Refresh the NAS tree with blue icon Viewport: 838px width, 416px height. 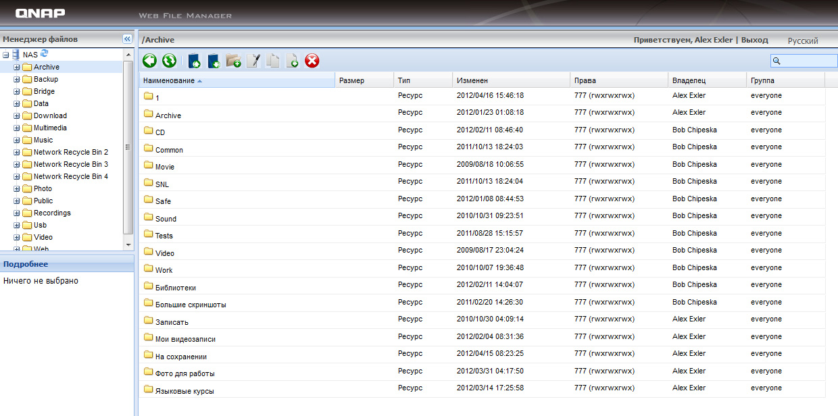(45, 53)
